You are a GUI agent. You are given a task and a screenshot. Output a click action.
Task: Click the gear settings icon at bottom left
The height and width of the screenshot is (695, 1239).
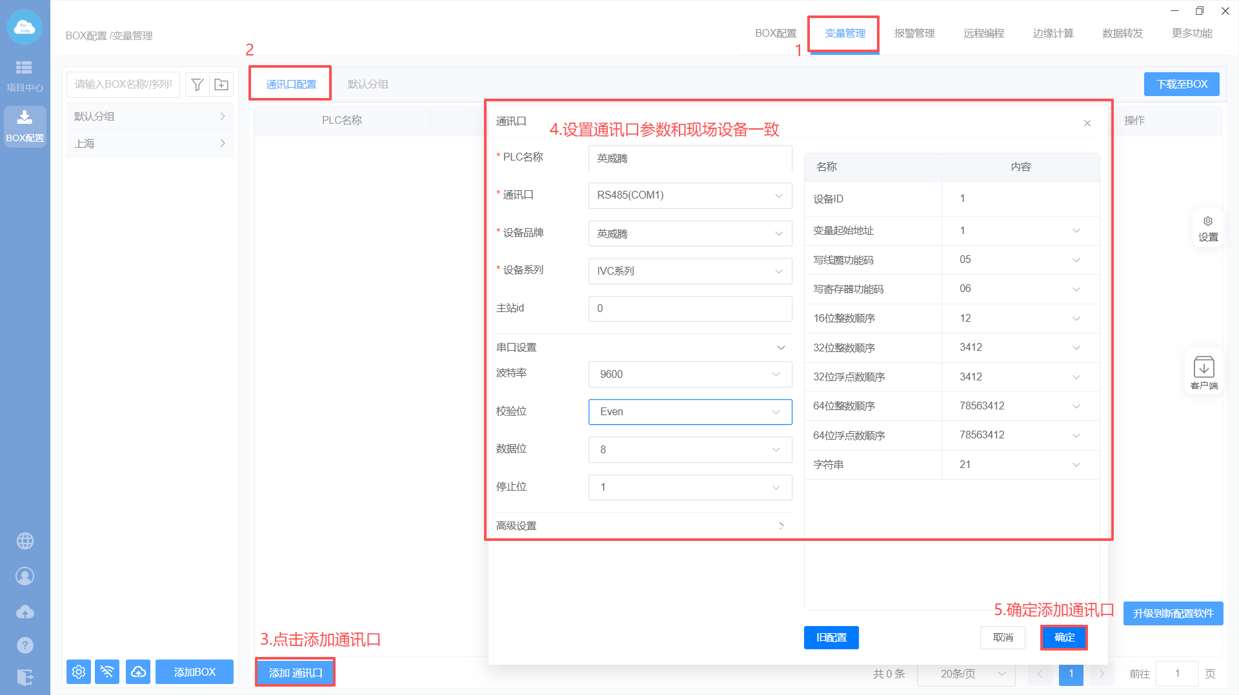[79, 672]
